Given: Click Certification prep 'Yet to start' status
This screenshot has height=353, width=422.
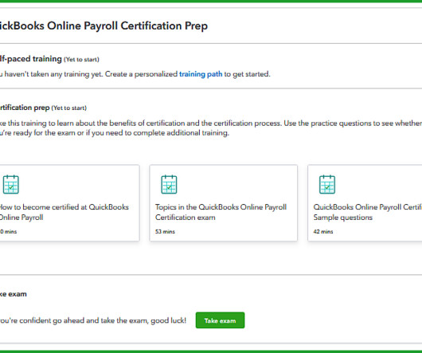Looking at the screenshot, I should (69, 108).
